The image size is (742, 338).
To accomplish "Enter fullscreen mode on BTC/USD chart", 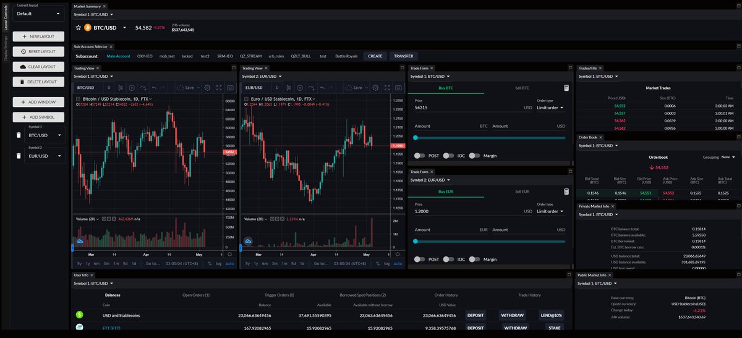I will pos(219,88).
